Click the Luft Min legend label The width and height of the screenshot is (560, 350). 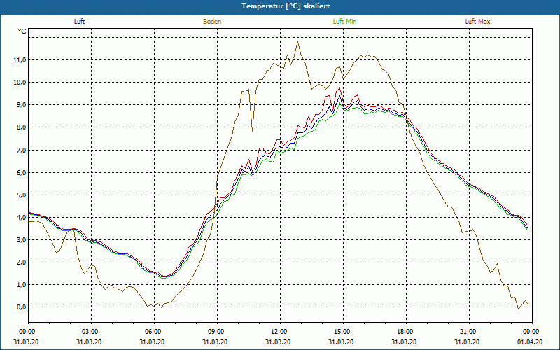click(344, 22)
